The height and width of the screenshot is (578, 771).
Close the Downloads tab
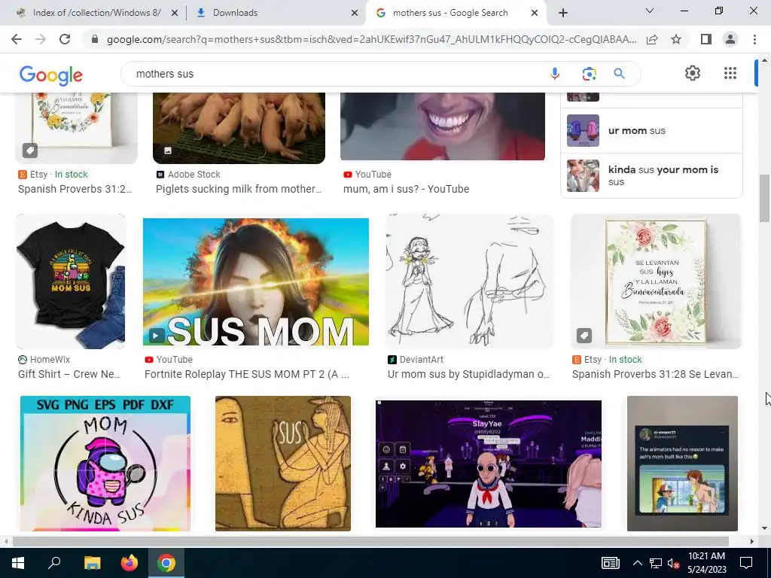[354, 13]
